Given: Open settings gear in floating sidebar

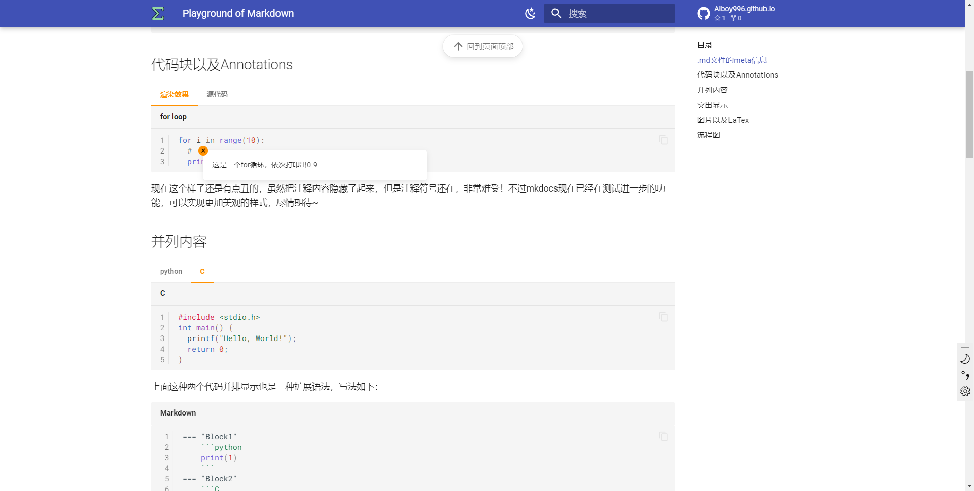Looking at the screenshot, I should tap(965, 391).
